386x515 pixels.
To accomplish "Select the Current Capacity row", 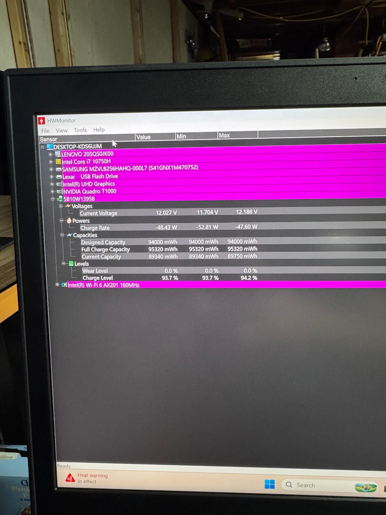I will [234, 256].
